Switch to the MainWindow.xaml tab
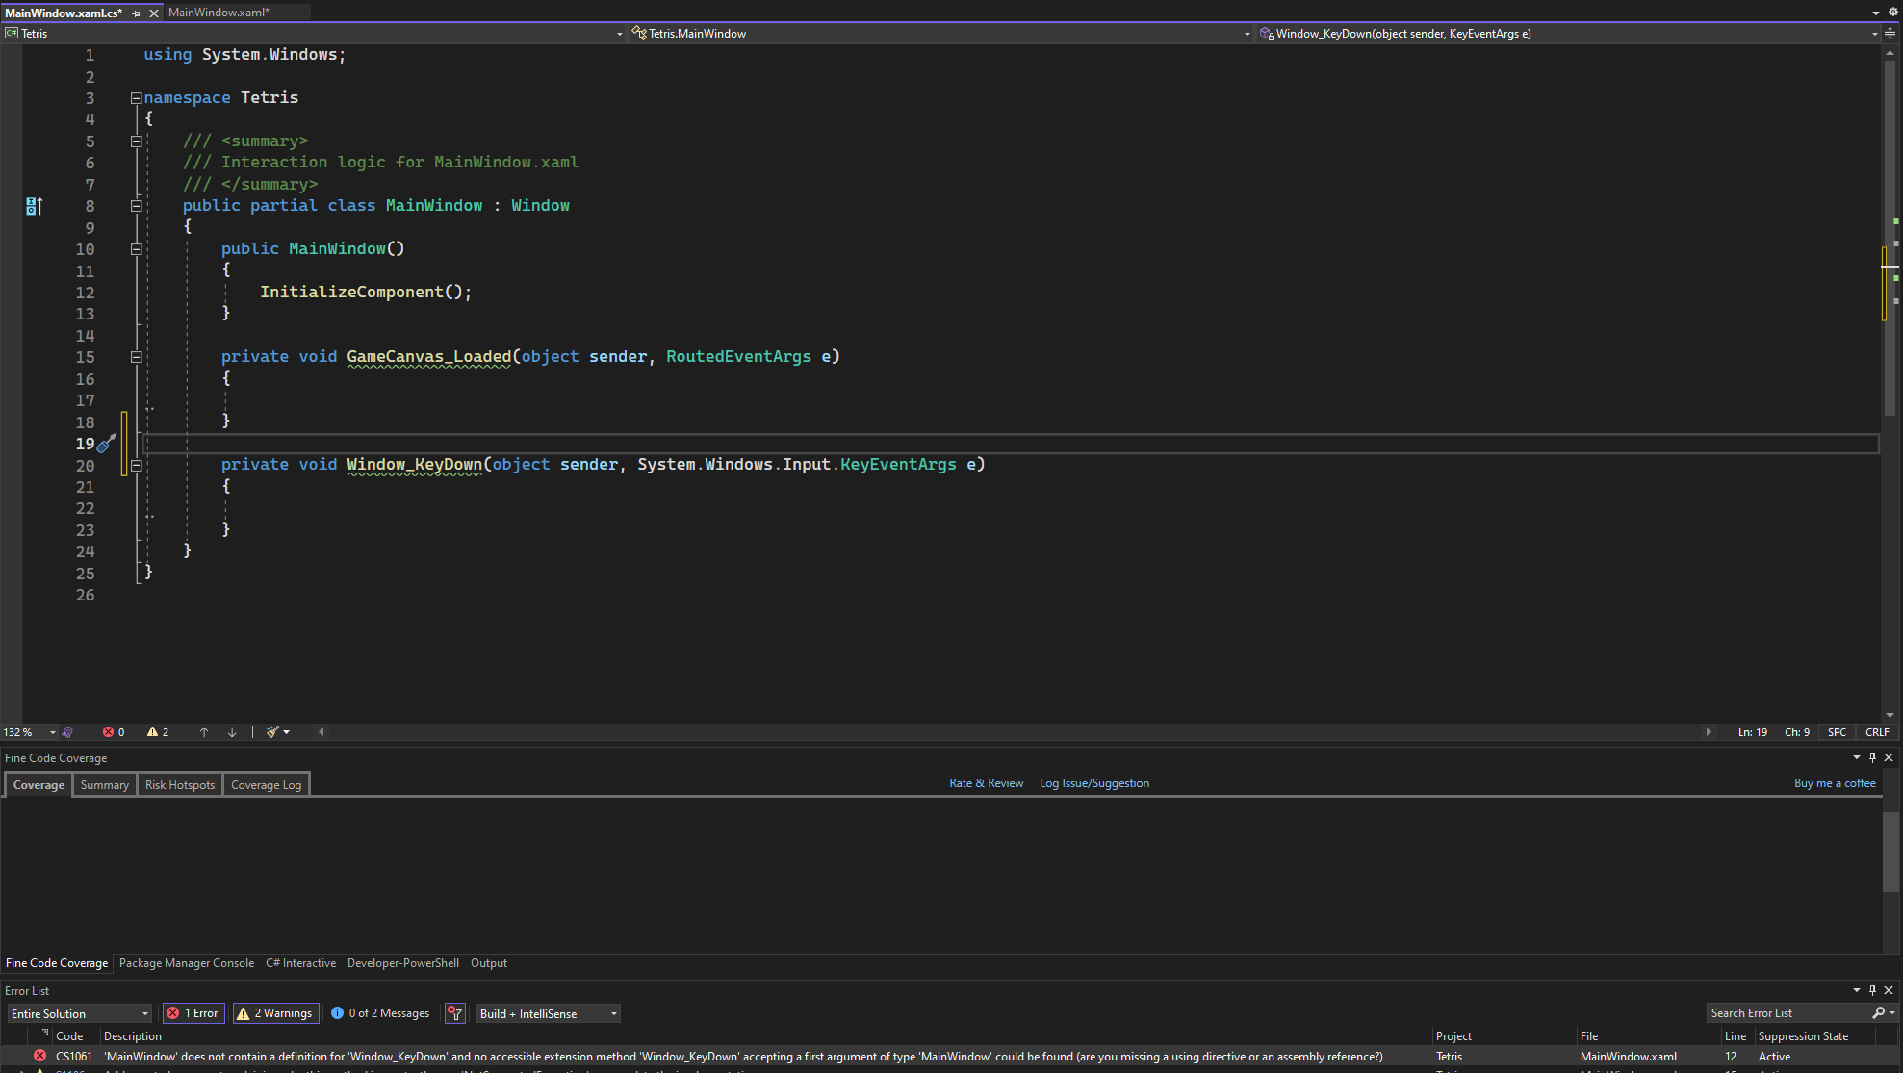 (219, 13)
